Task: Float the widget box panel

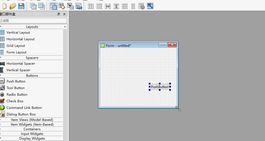Action: click(59, 14)
